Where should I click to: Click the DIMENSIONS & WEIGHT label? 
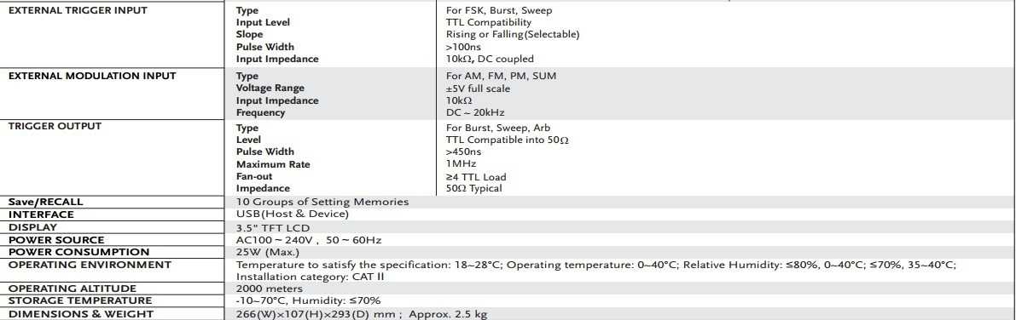(81, 314)
